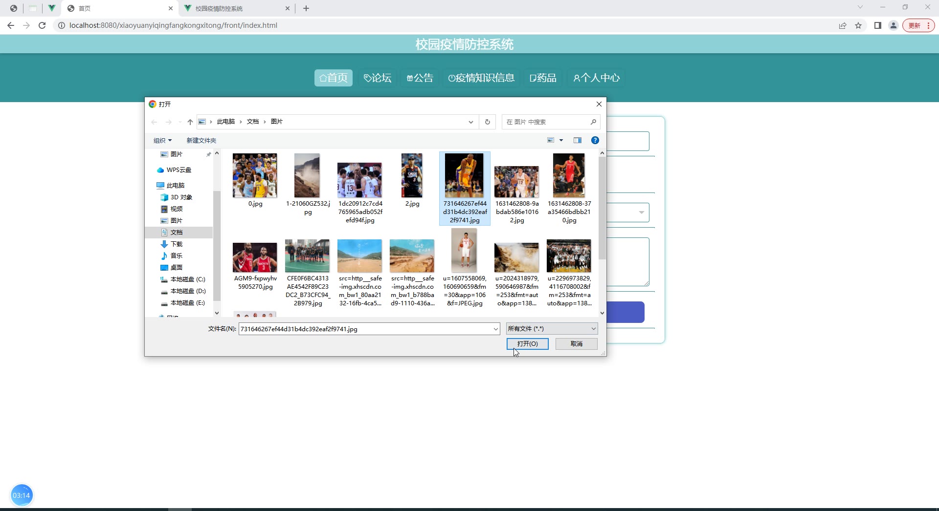Open 个人中心 in the site navigation

pos(596,78)
